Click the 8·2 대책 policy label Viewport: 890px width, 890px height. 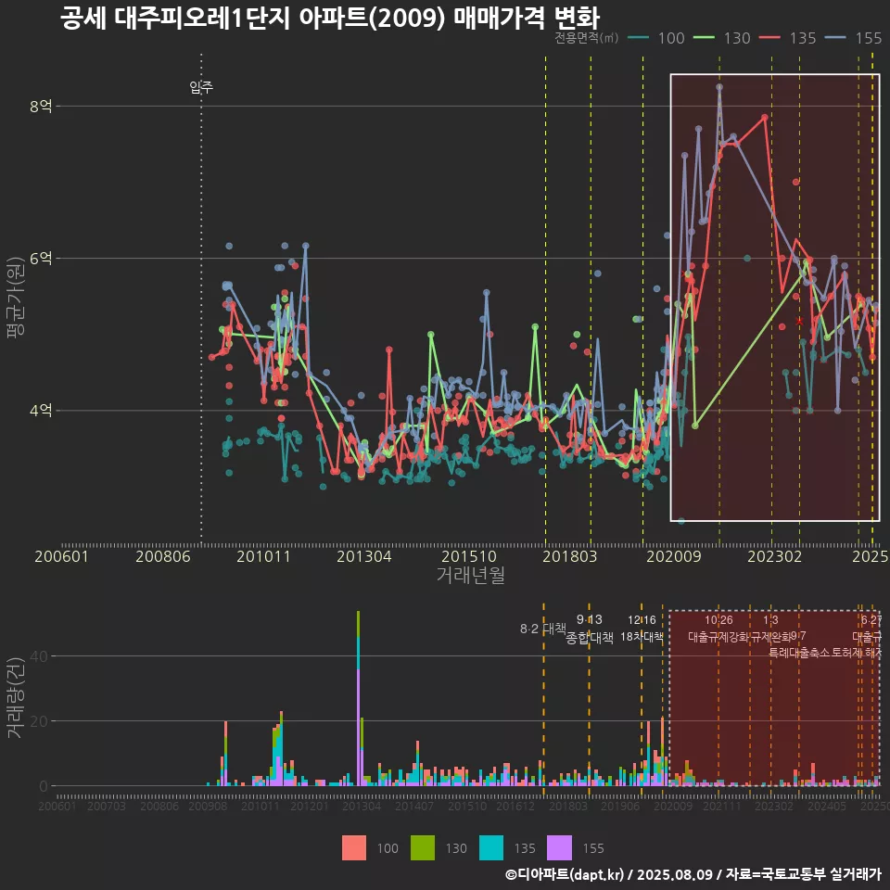click(x=543, y=629)
